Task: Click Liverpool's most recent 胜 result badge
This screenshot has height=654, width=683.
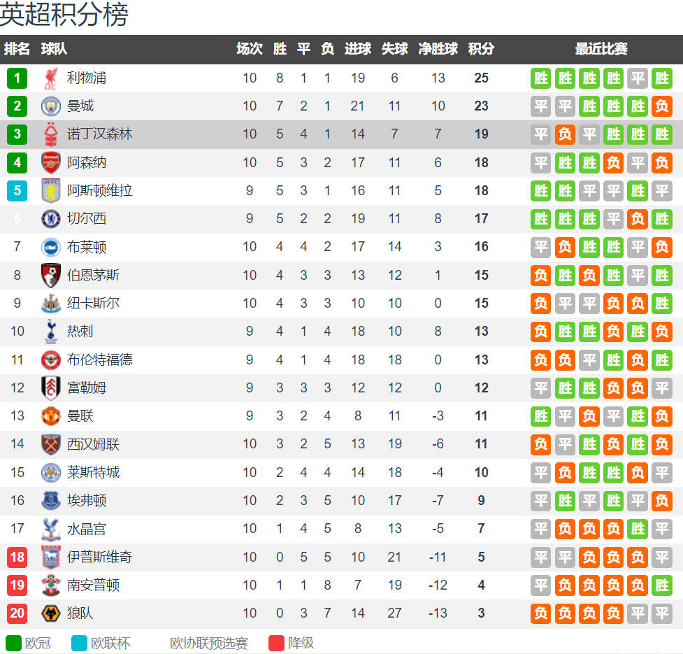Action: (x=661, y=78)
